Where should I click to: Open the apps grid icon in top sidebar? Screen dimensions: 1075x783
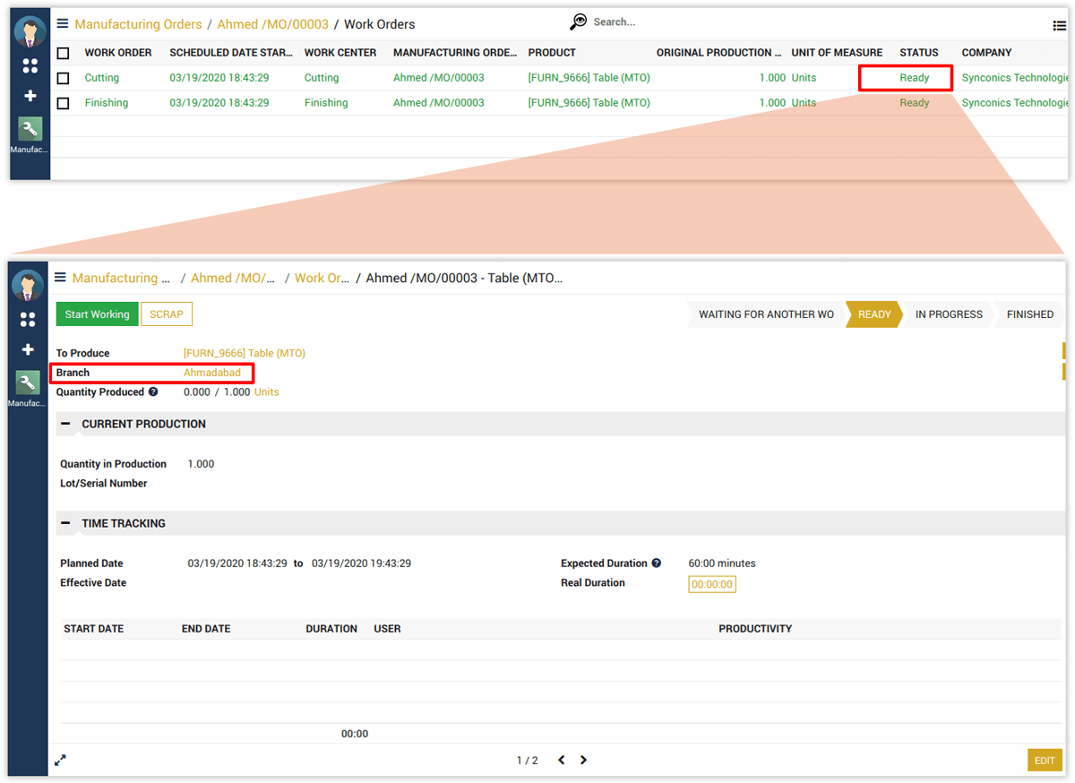[30, 65]
